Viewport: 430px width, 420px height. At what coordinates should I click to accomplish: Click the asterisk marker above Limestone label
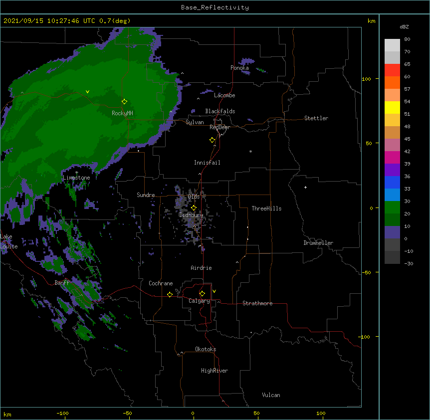(x=76, y=173)
